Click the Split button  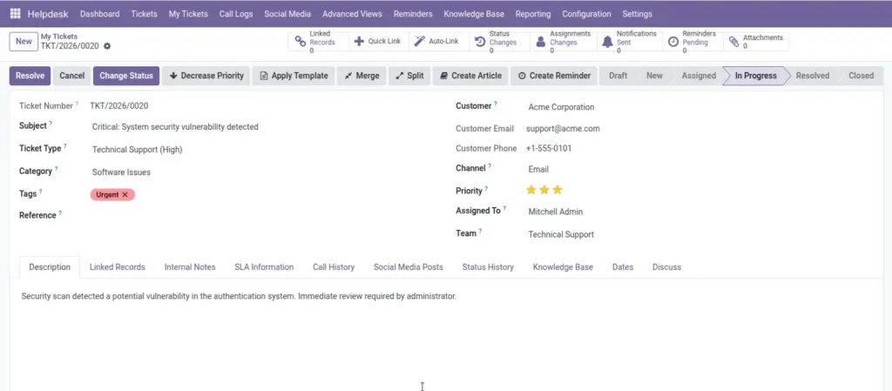[409, 76]
